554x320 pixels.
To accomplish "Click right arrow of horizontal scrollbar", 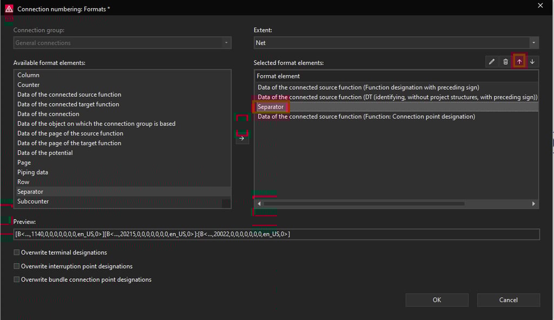I will (x=533, y=204).
